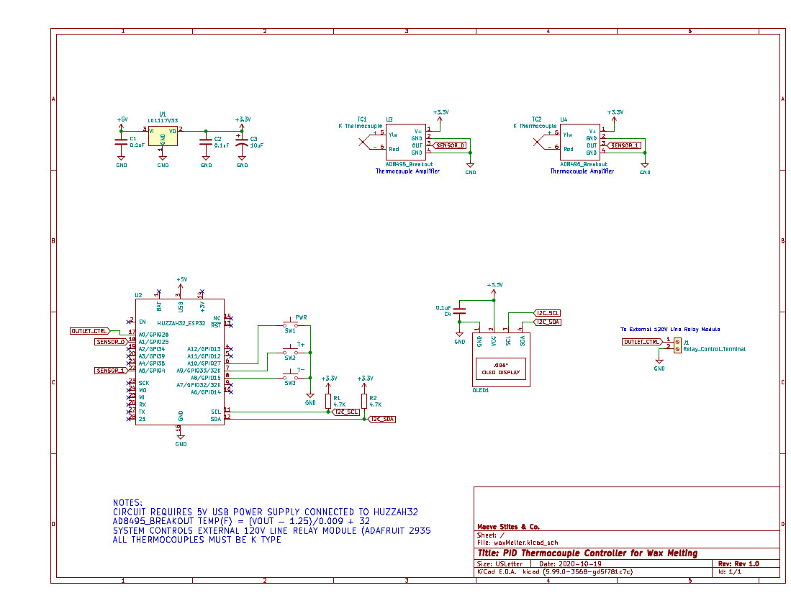Click +3.3V power symbol above U3
Image resolution: width=791 pixels, height=611 pixels.
(x=440, y=116)
